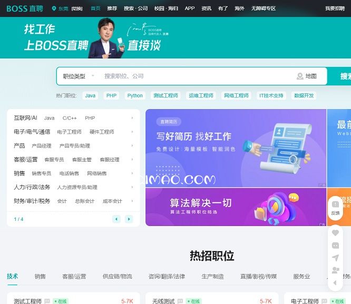Click 产品经理 in the 产品 row
Image resolution: width=351 pixels, height=304 pixels.
pyautogui.click(x=42, y=146)
